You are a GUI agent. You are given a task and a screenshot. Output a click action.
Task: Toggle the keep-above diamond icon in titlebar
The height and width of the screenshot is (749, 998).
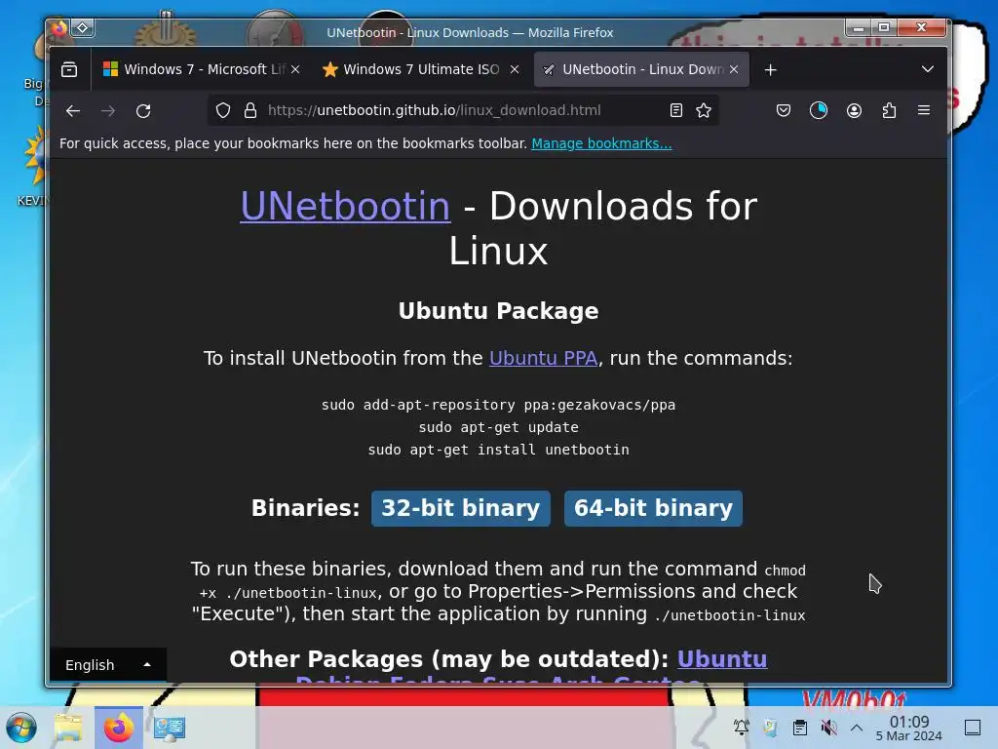point(83,27)
